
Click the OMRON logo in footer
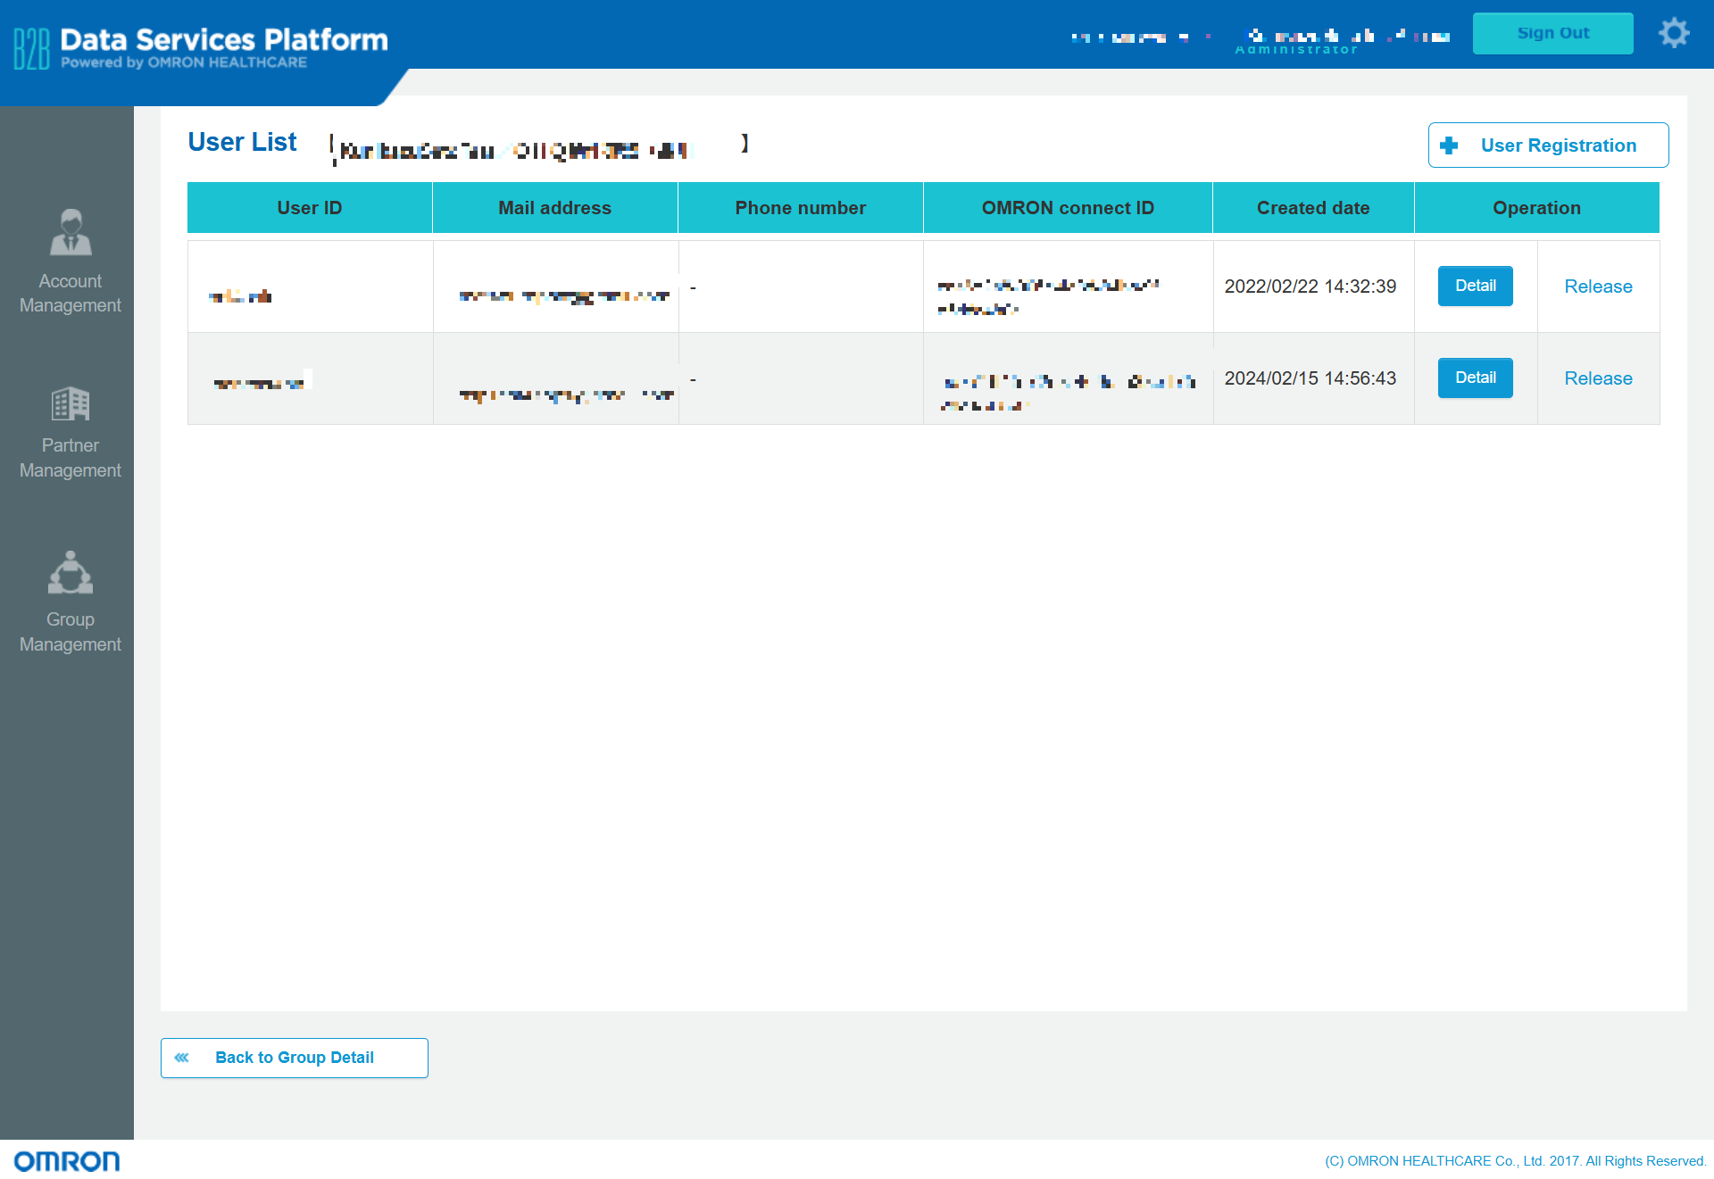[67, 1160]
